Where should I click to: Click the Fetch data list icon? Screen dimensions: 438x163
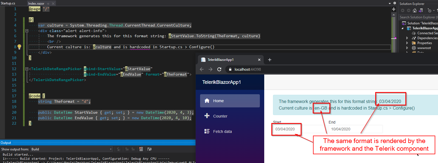(x=207, y=131)
